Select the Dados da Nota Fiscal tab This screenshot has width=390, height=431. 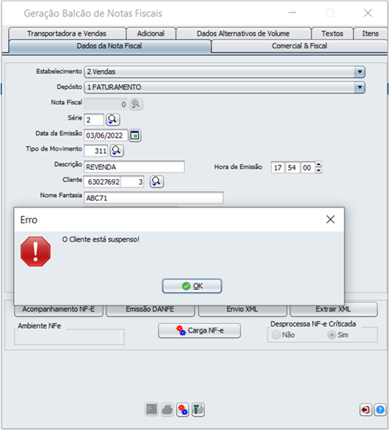point(109,46)
